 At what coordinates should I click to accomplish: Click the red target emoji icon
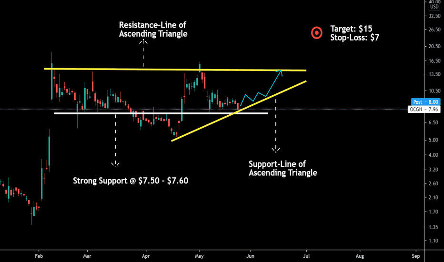pos(317,33)
